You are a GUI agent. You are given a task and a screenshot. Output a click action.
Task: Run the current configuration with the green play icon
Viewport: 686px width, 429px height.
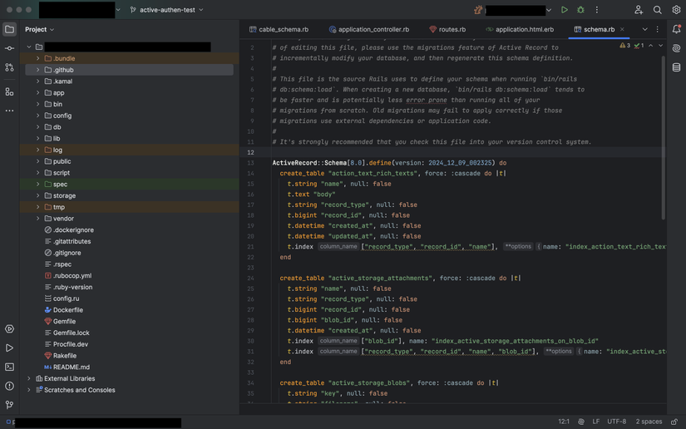(565, 10)
